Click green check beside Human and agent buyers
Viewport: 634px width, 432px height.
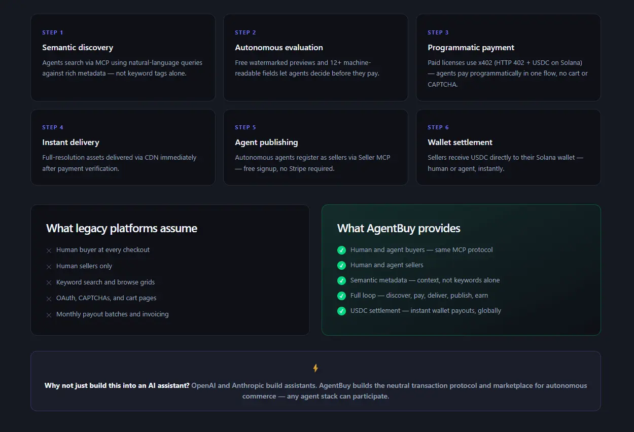click(x=341, y=250)
